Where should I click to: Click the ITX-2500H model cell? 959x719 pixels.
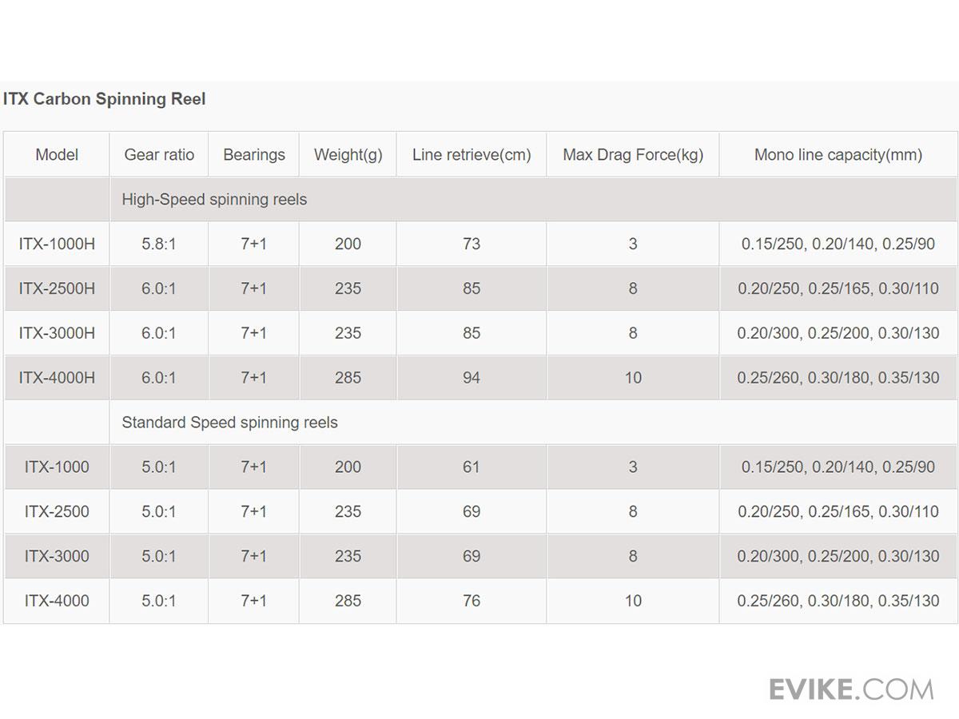pos(57,288)
